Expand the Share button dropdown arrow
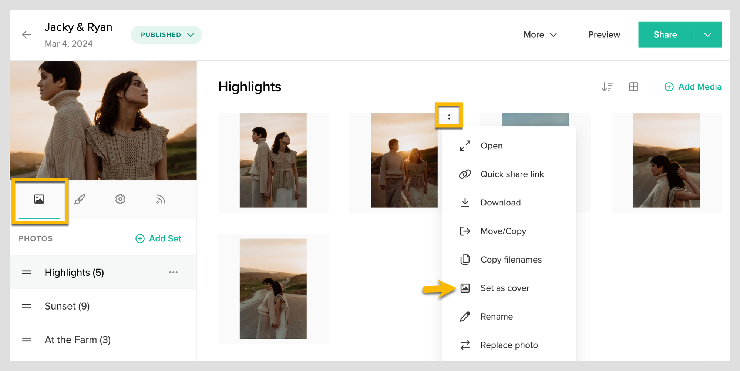Viewport: 740px width, 371px height. coord(707,35)
